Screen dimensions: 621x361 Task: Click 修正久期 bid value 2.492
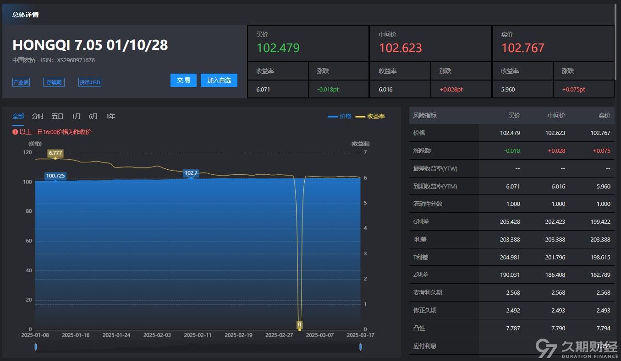tap(513, 310)
